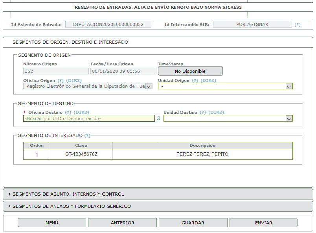316x233 pixels.
Task: Open help (?) beside Unidad Origen label
Action: pos(195,81)
